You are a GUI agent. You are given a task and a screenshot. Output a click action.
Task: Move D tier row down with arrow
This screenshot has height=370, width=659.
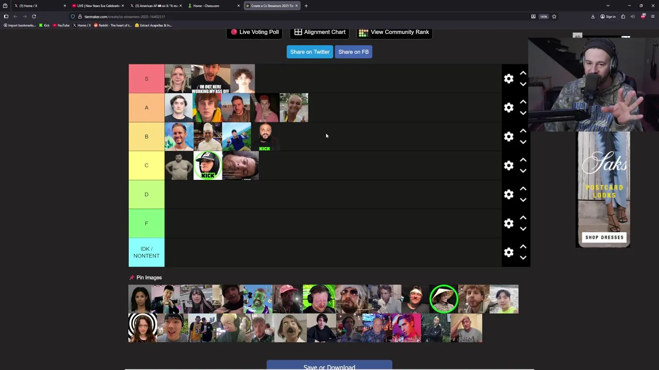pos(523,200)
